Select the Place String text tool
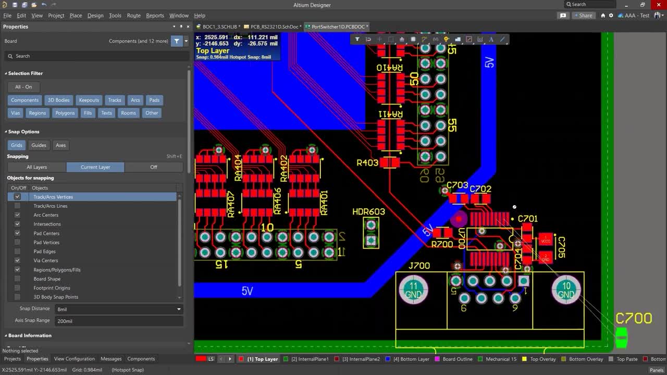The image size is (667, 375). 491,39
